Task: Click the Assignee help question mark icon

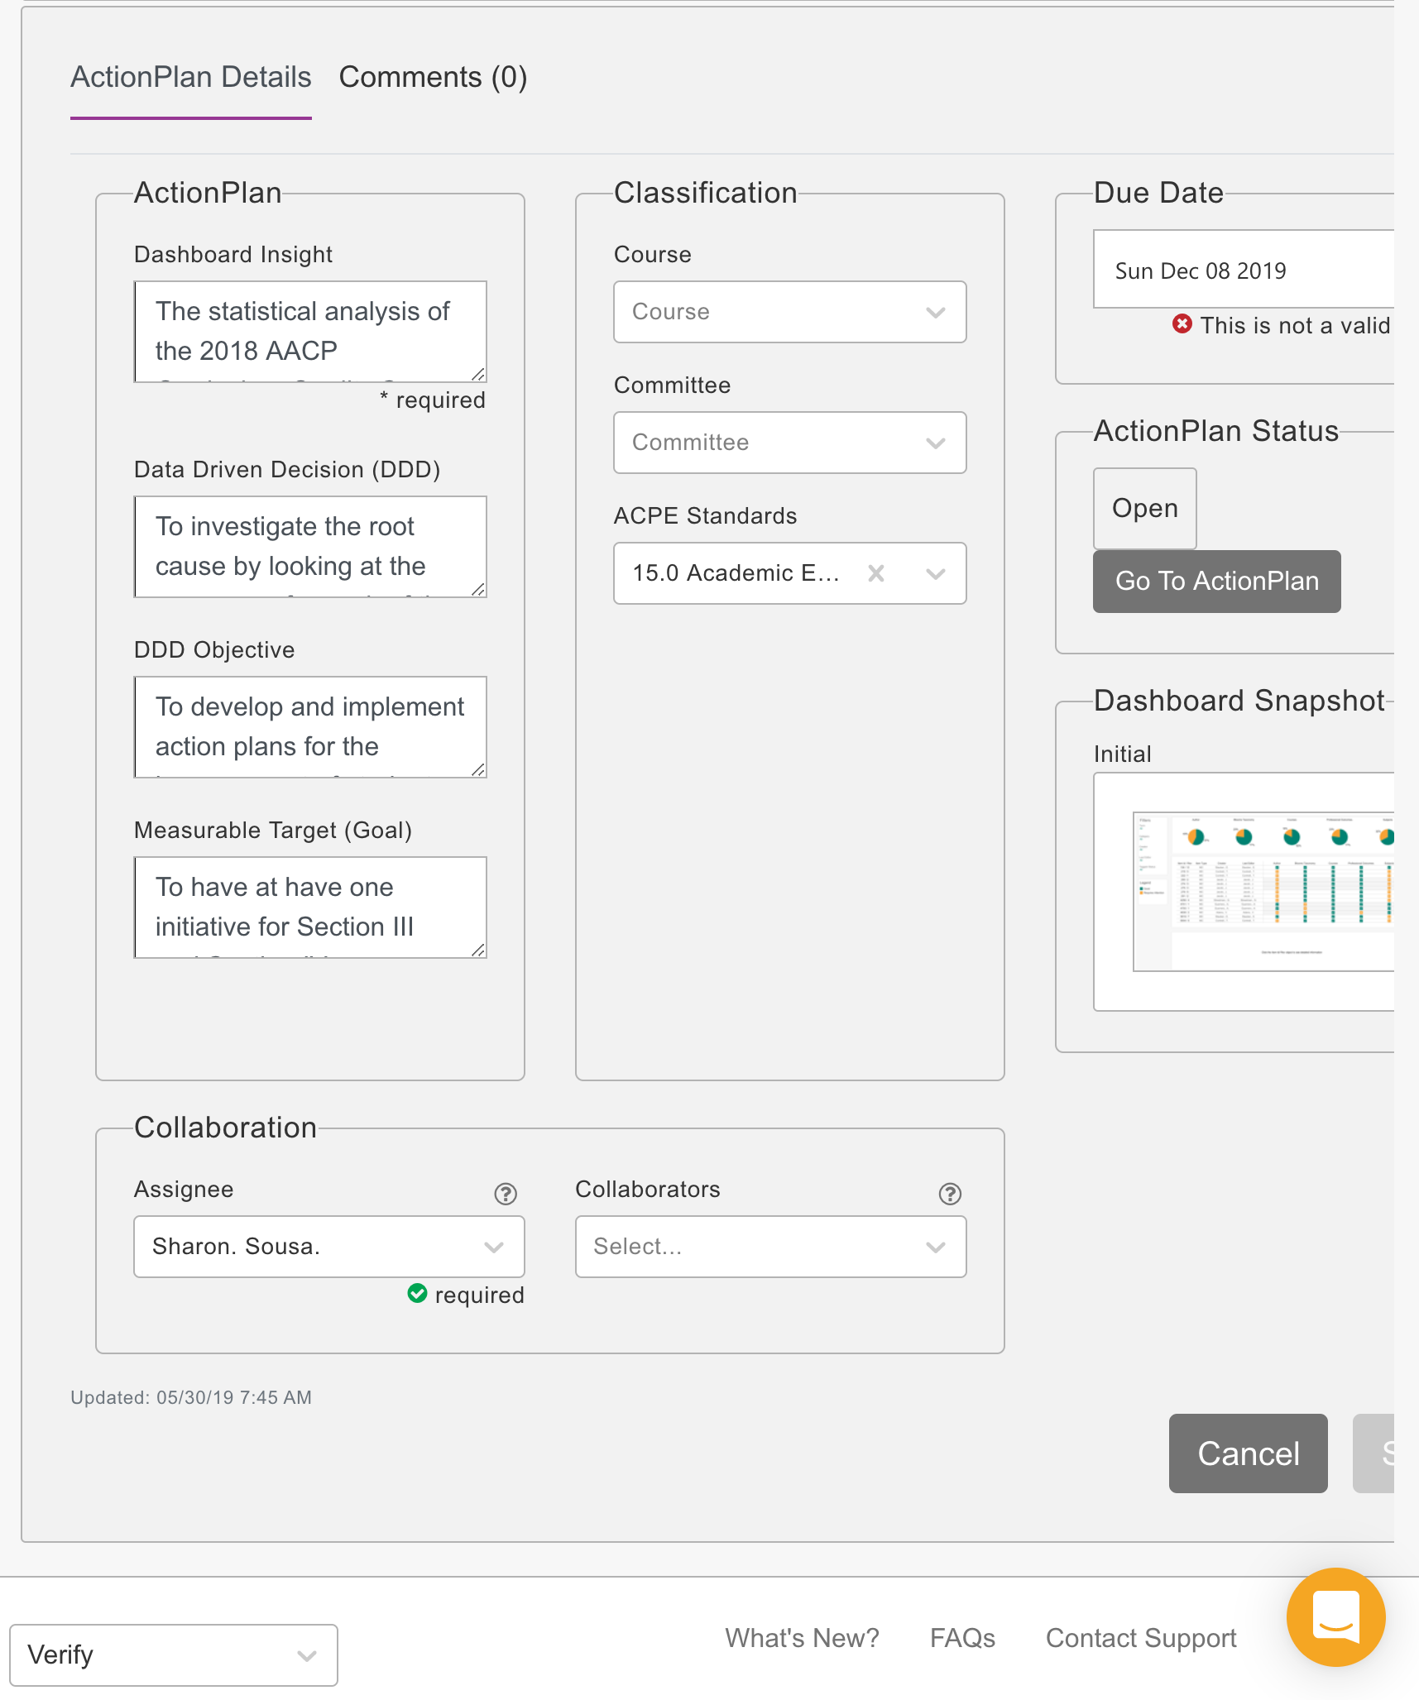Action: click(x=505, y=1194)
